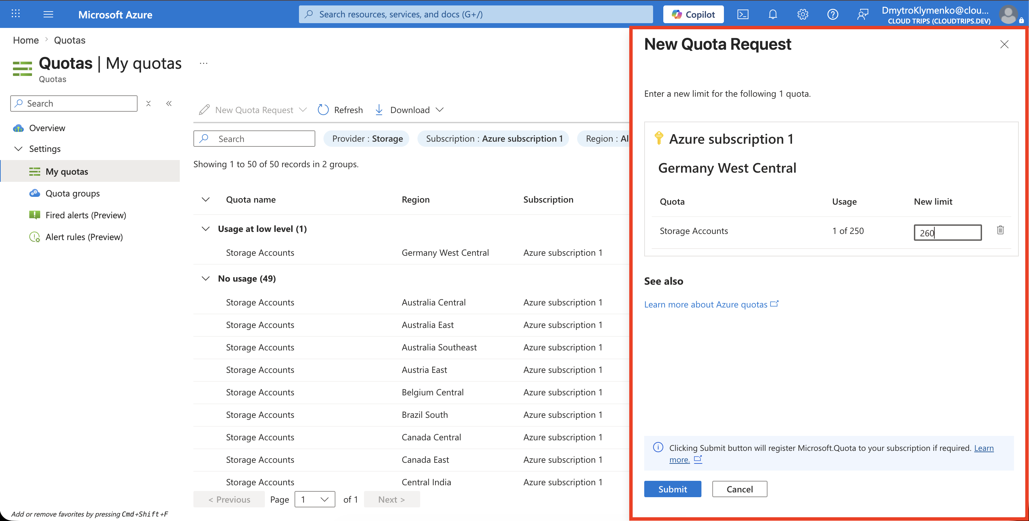Click the My quotas list icon
Screen dimensions: 1029x521
click(x=35, y=172)
